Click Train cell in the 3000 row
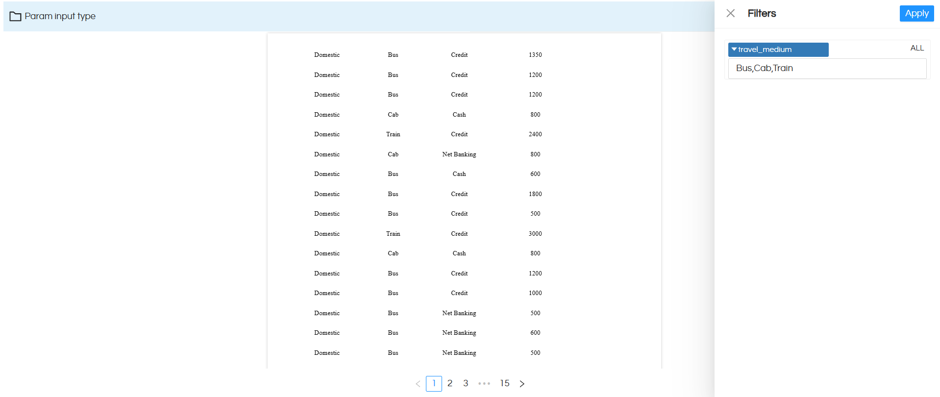The width and height of the screenshot is (940, 397). (x=393, y=234)
